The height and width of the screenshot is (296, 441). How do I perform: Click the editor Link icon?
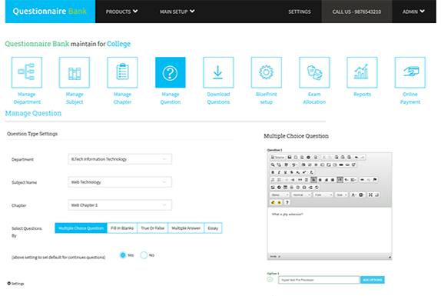pos(363,180)
